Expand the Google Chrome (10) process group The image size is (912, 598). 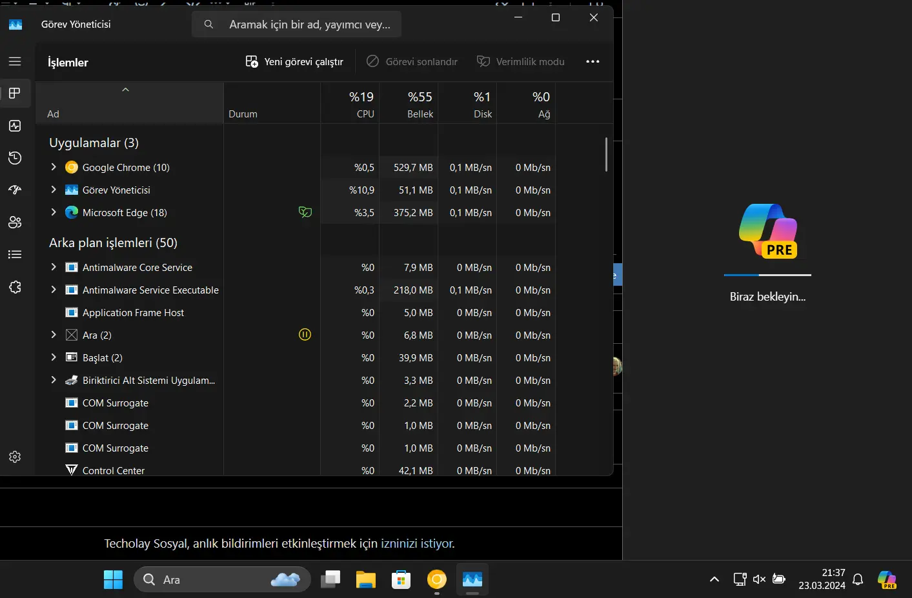point(54,167)
